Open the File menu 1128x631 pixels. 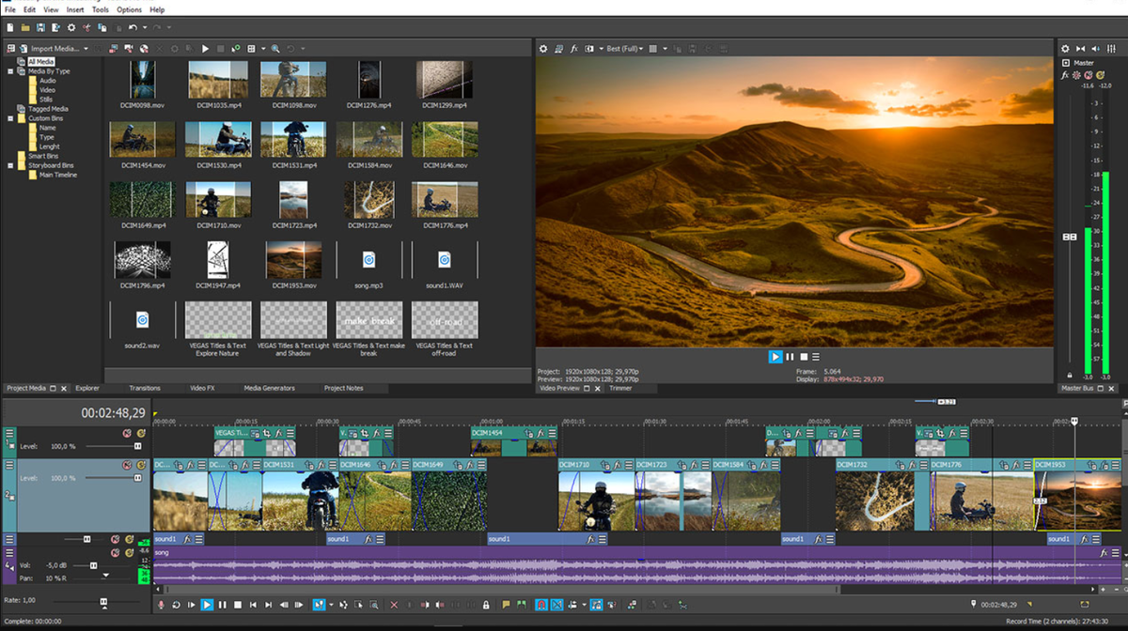[10, 9]
